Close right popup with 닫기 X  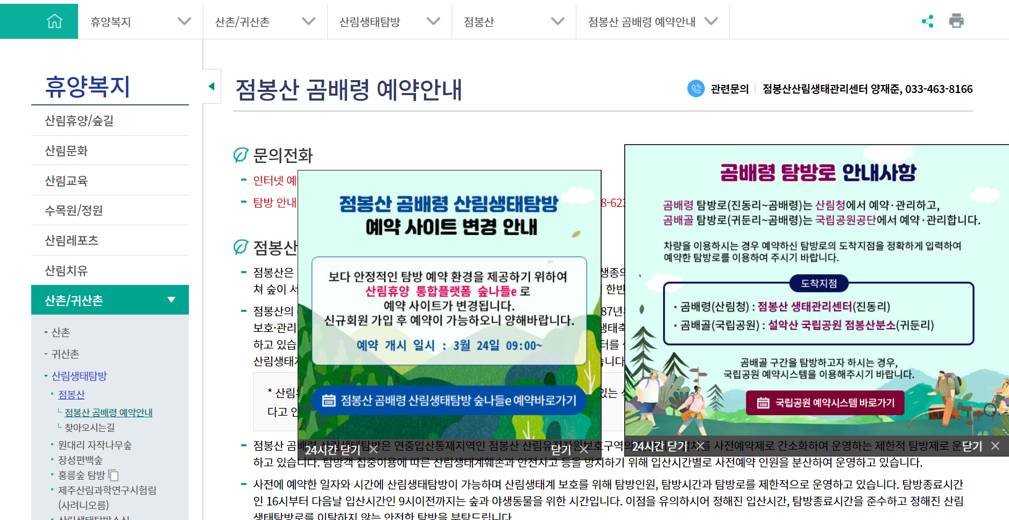981,446
